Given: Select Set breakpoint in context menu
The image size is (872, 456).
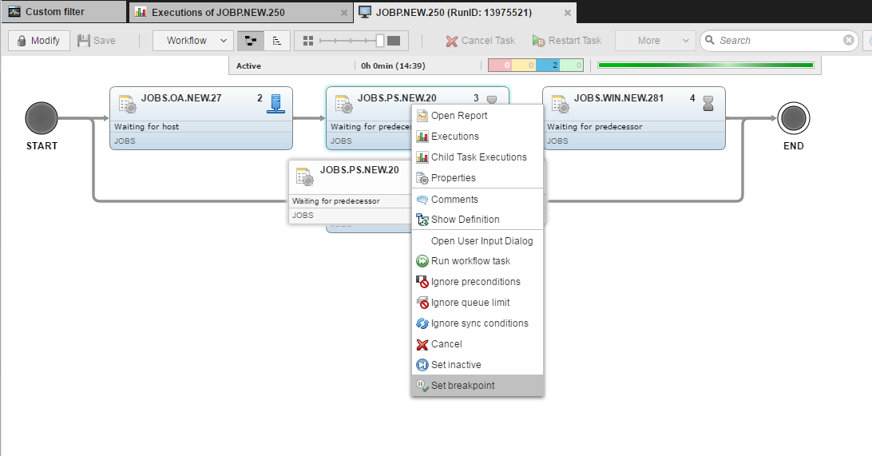Looking at the screenshot, I should coord(462,386).
